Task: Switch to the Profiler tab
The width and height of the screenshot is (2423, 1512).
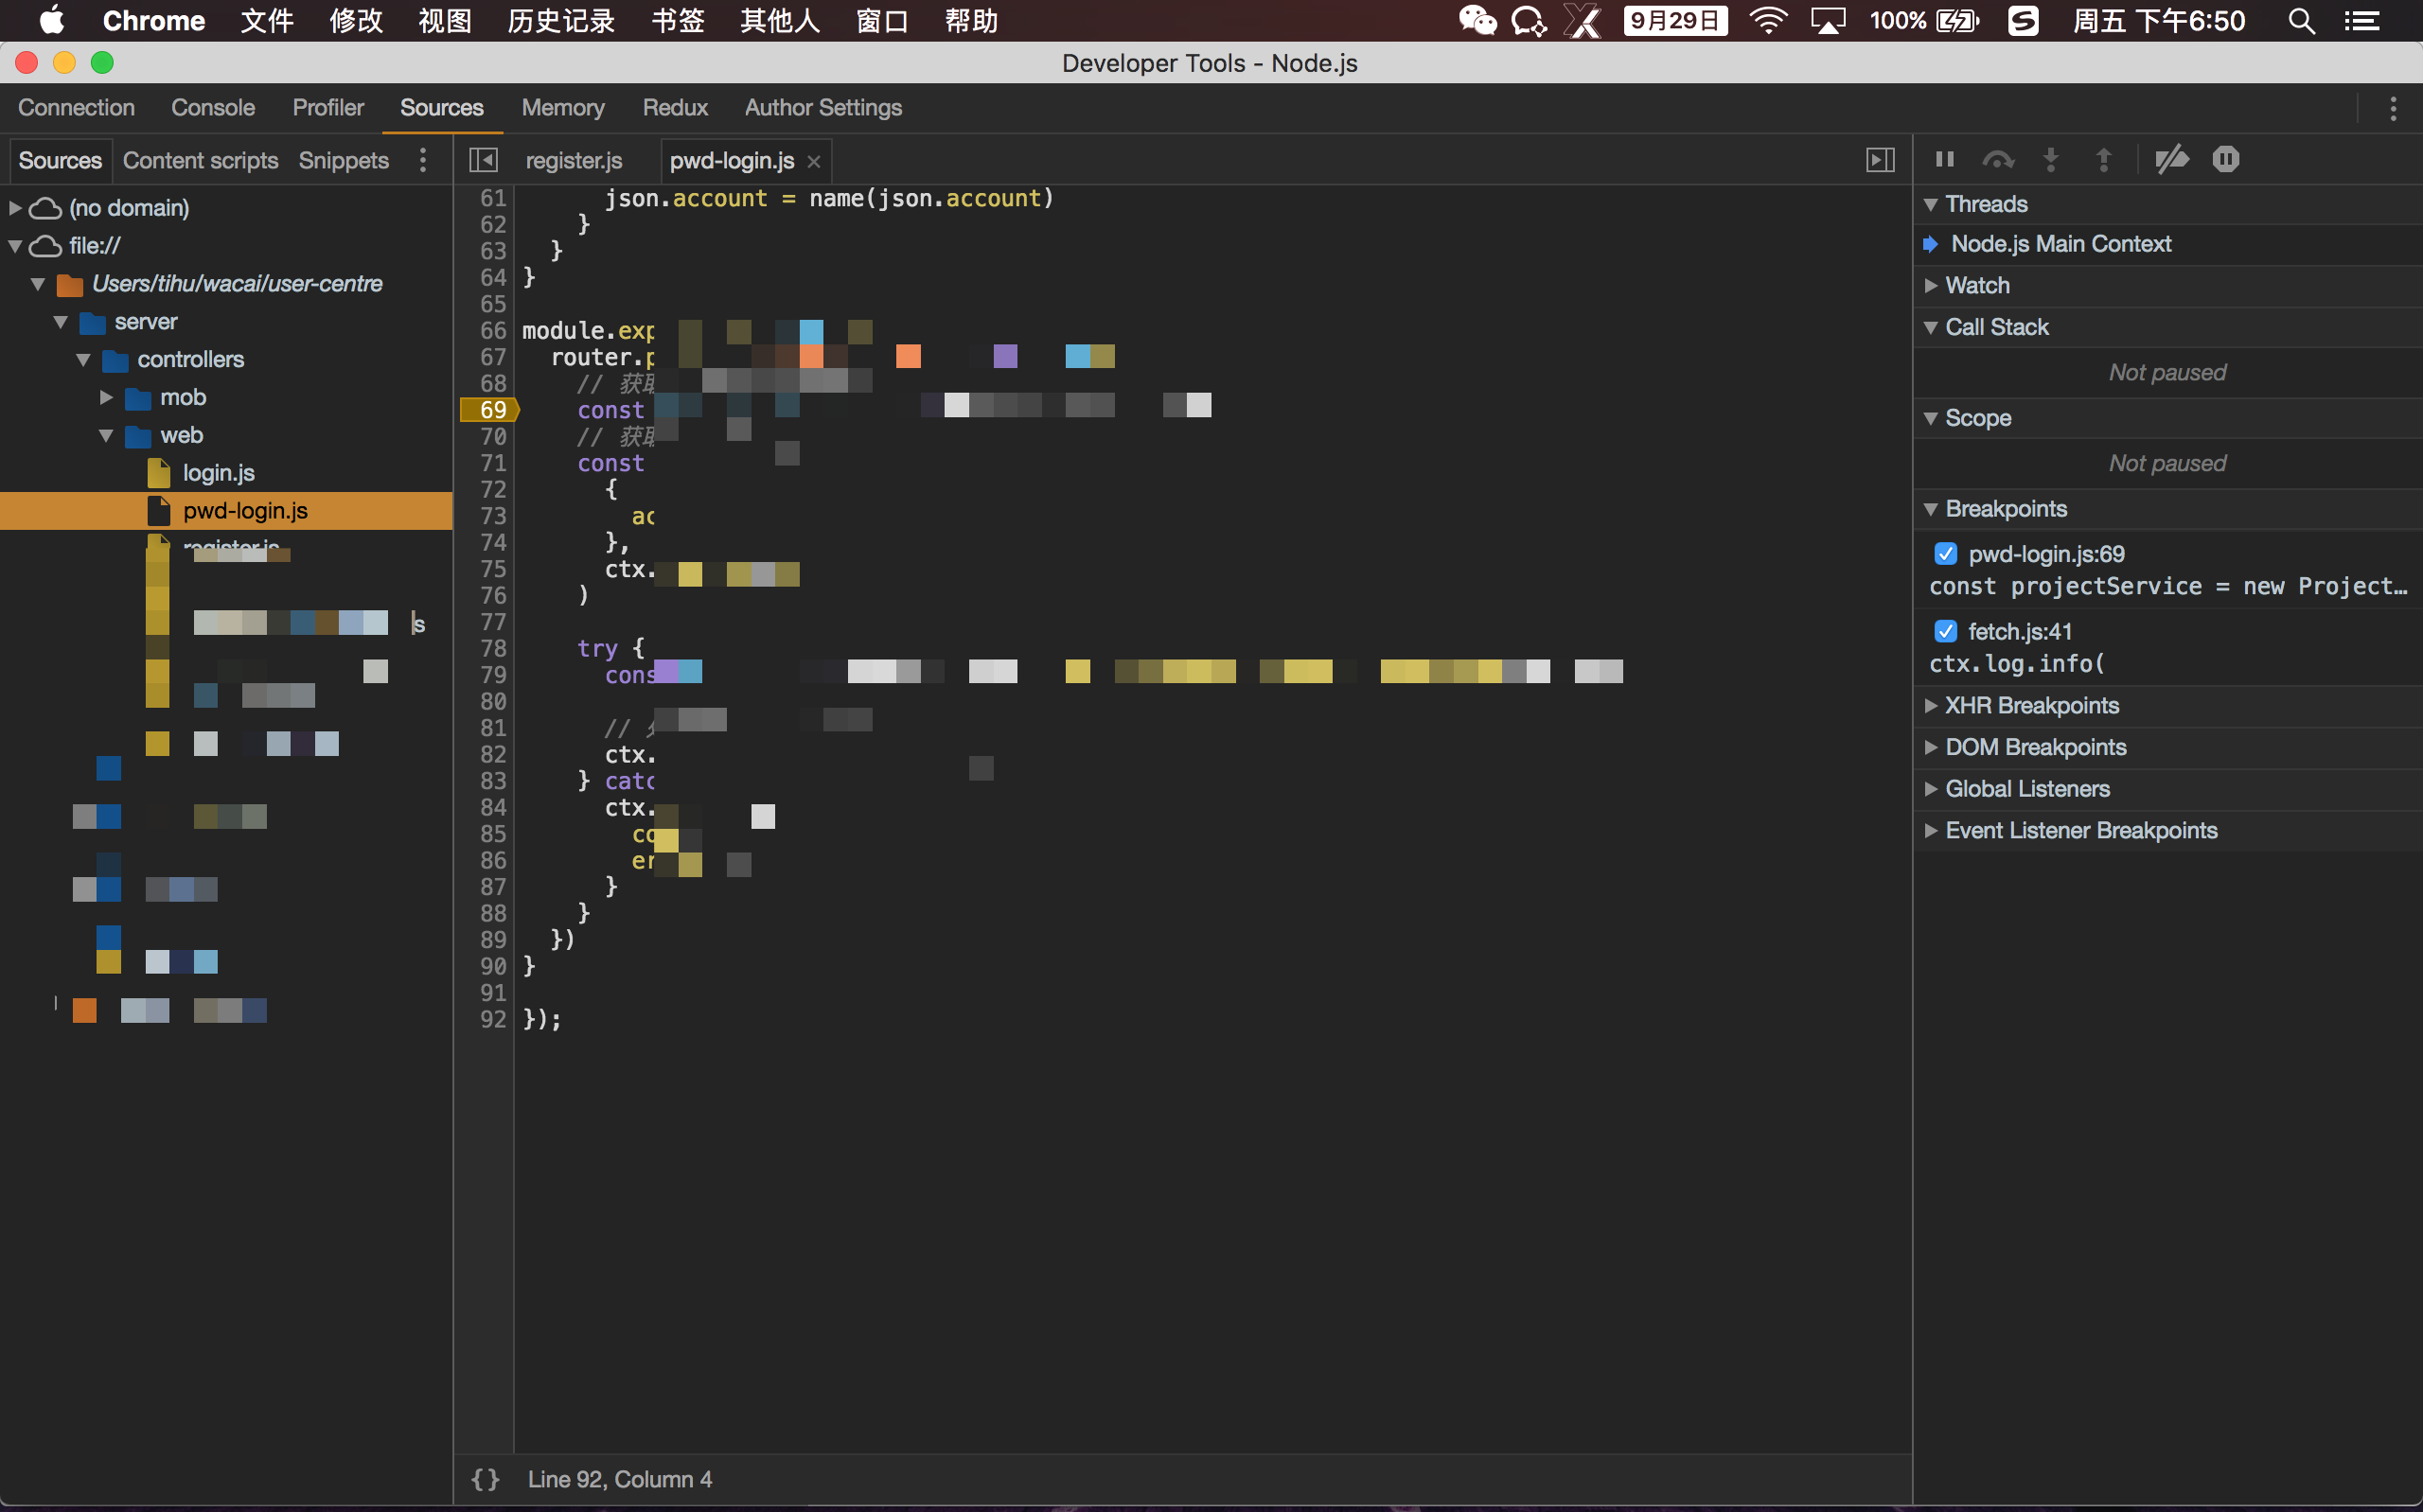Action: [328, 108]
